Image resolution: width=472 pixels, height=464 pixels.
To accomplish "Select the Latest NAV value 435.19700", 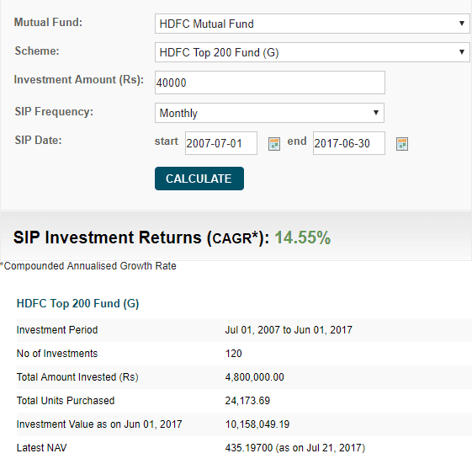I will pos(249,448).
